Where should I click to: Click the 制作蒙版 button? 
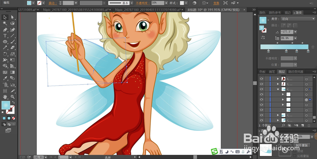[x=302, y=145]
